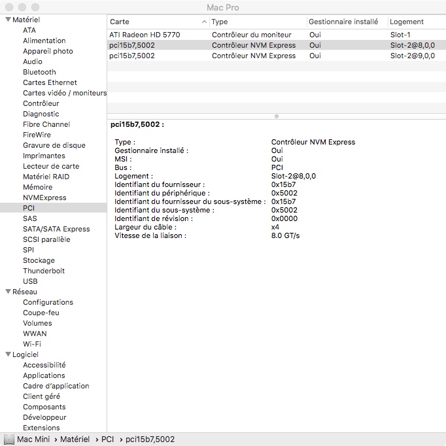Select Mémoire in the sidebar
Viewport: 446px width, 446px height.
pos(38,187)
